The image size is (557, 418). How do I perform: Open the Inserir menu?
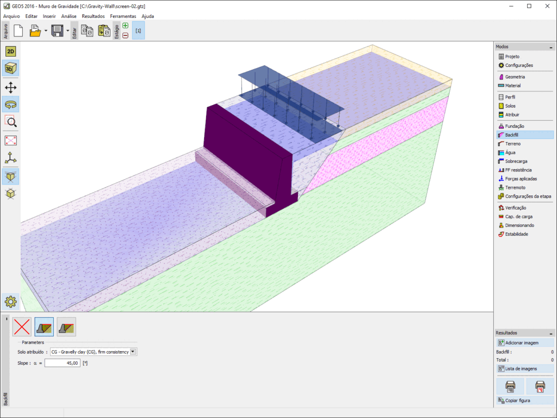tap(49, 16)
